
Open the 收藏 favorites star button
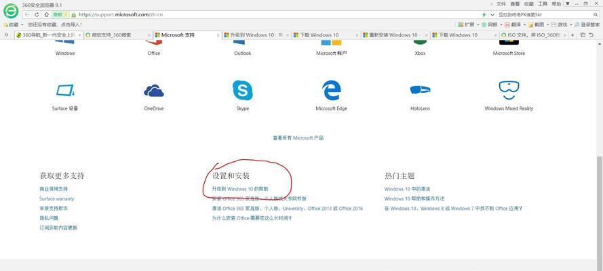pos(11,24)
